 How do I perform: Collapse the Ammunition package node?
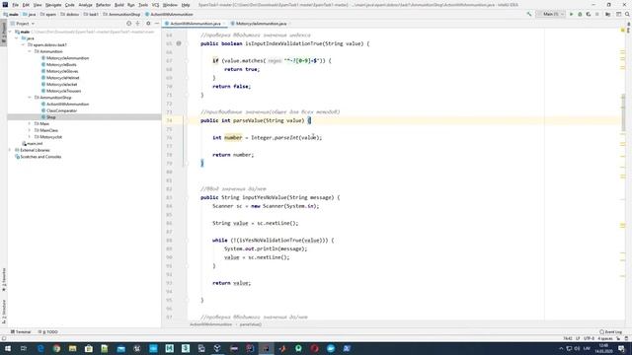[30, 51]
